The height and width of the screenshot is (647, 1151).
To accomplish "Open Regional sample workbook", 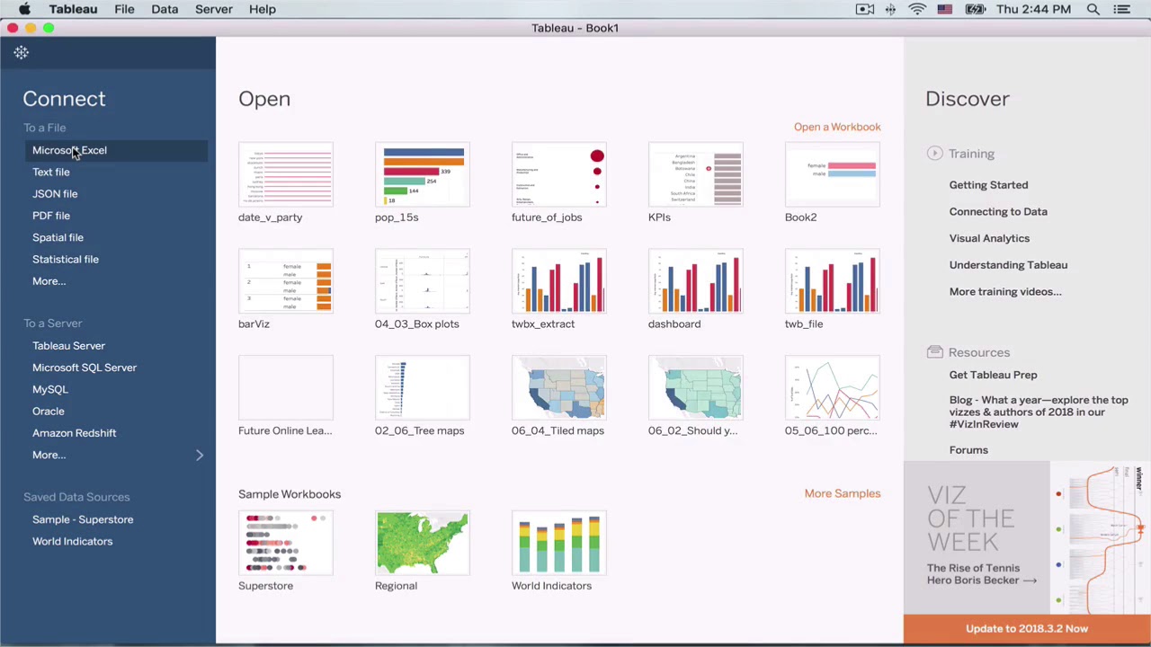I will 423,543.
